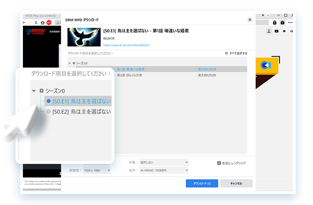This screenshot has width=313, height=205.
Task: Reload the page with the refresh icon
Action: coord(36,23)
